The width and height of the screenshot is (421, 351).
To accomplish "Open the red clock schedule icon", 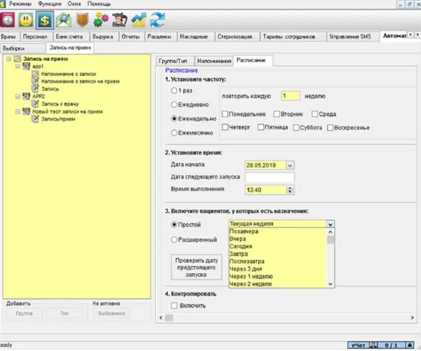I will [x=7, y=20].
